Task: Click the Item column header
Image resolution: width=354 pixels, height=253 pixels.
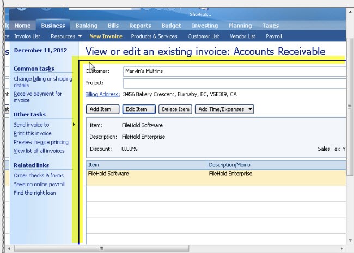Action: (x=147, y=165)
